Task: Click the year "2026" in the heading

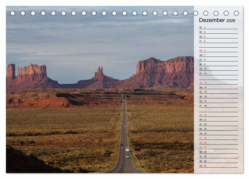Action: 231,21
